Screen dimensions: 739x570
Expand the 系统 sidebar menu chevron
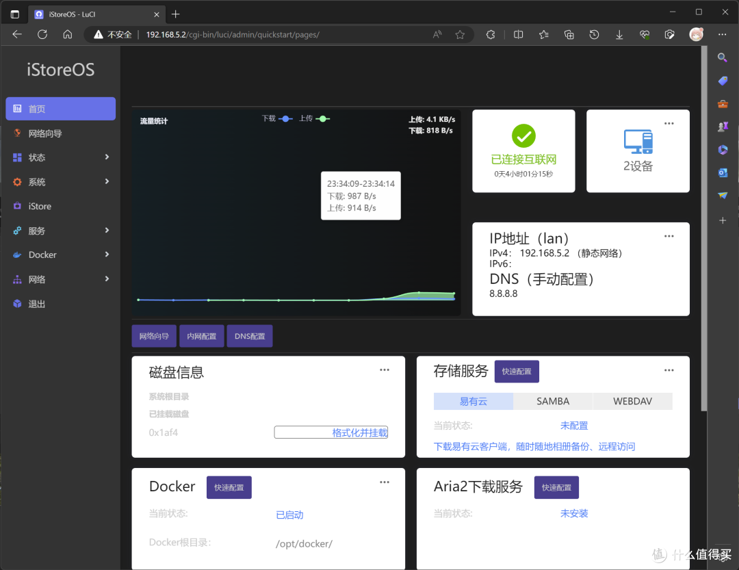[107, 181]
